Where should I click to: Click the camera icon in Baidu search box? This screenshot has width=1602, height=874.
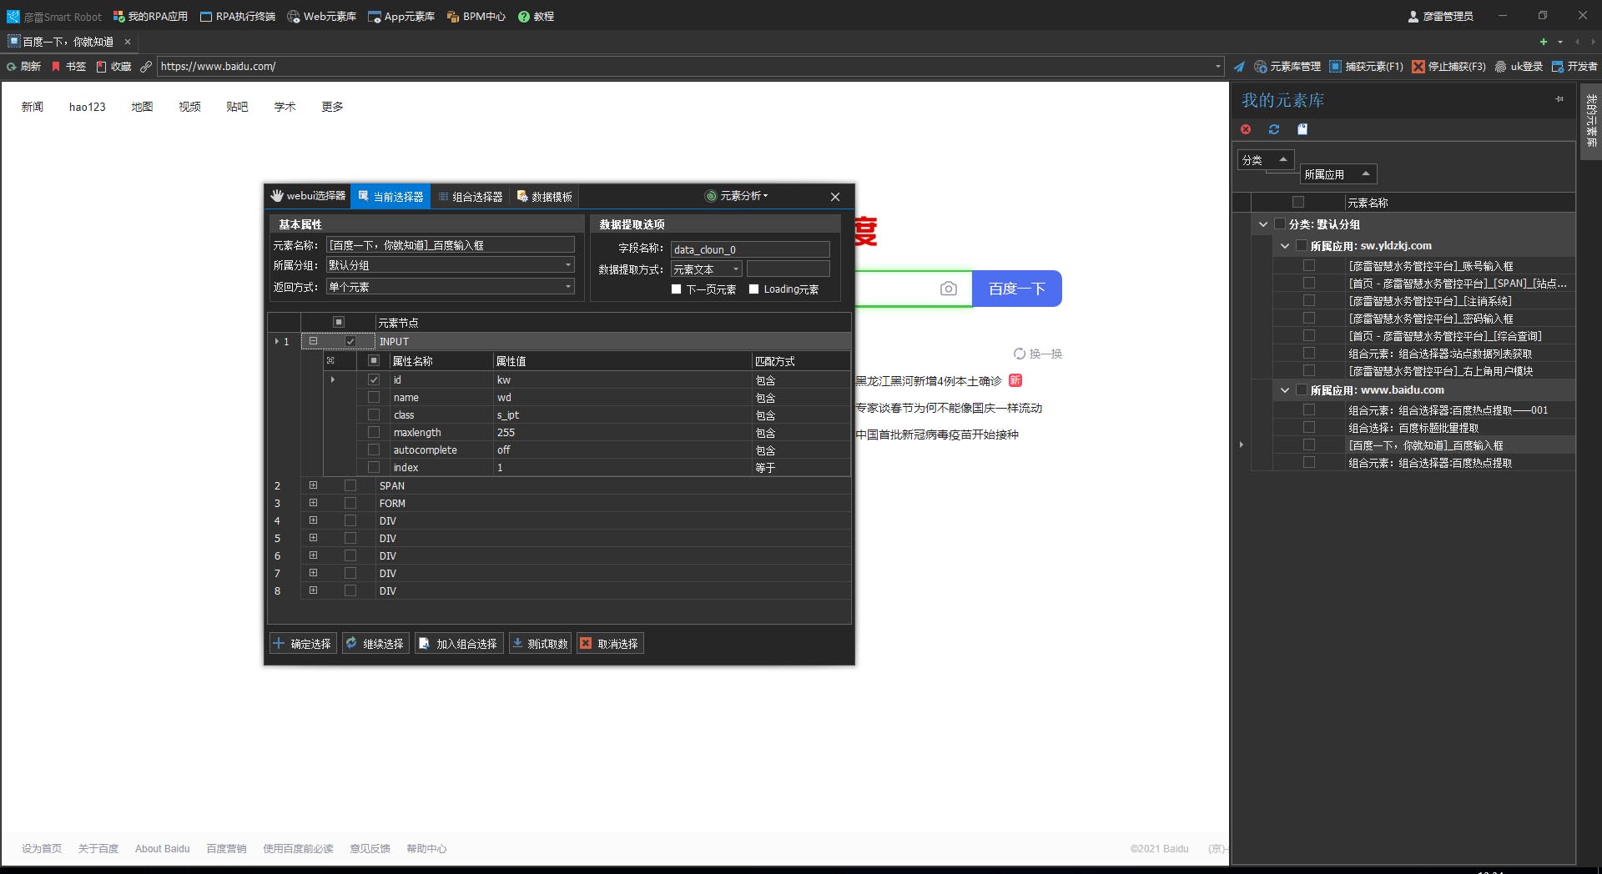pos(948,289)
